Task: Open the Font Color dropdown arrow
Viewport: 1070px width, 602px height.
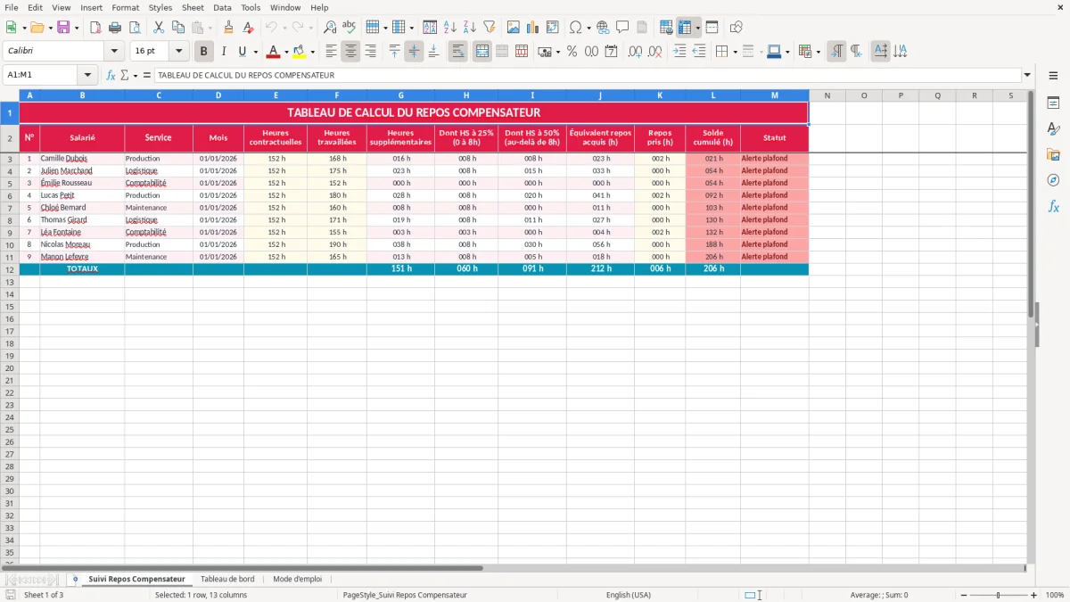Action: (x=286, y=52)
